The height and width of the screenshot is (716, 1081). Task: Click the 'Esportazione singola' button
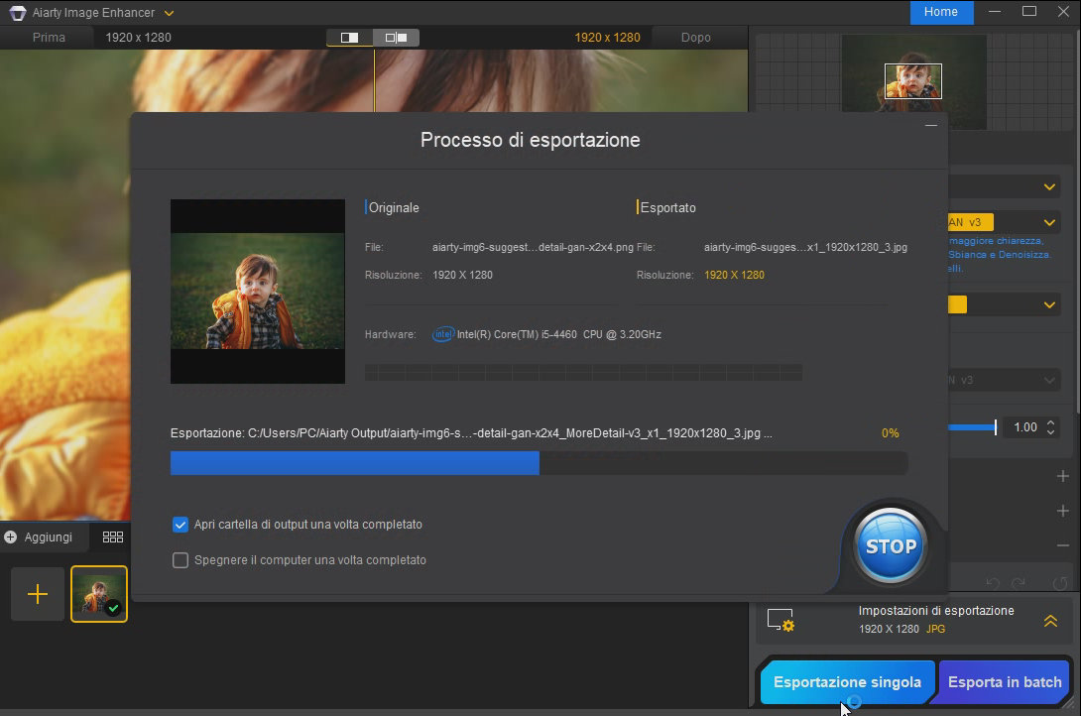pos(847,682)
